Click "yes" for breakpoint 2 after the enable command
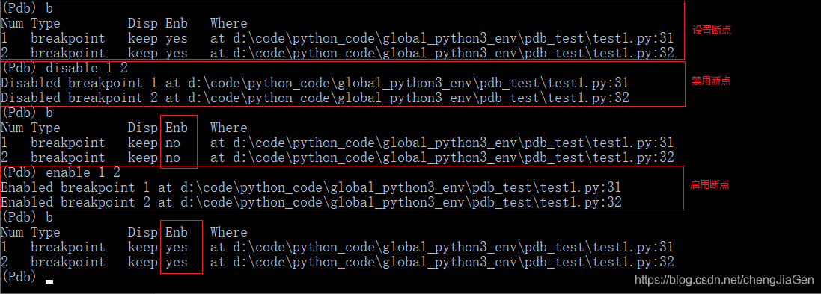821x294 pixels. [177, 262]
